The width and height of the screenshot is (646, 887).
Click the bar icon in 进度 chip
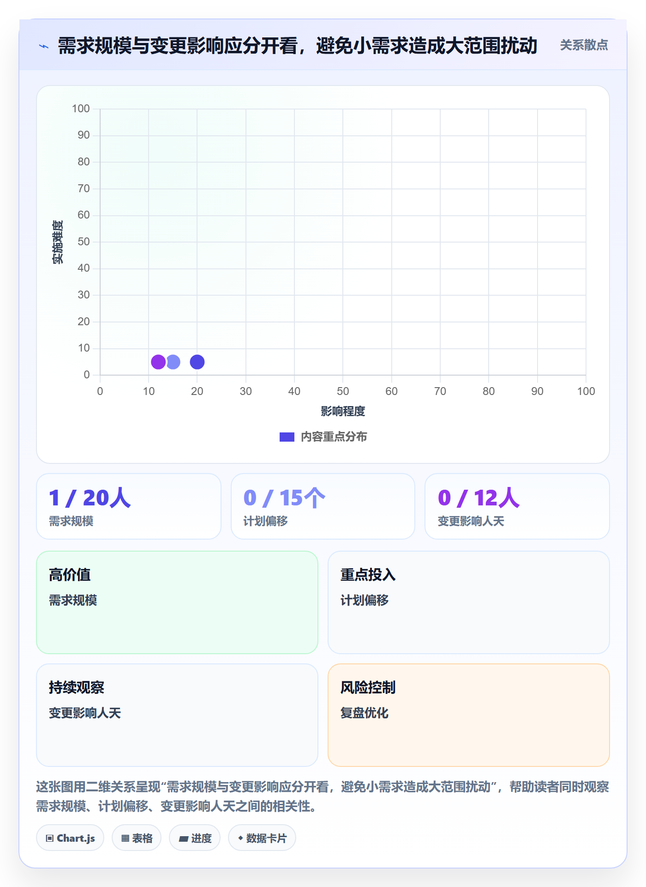tap(184, 839)
